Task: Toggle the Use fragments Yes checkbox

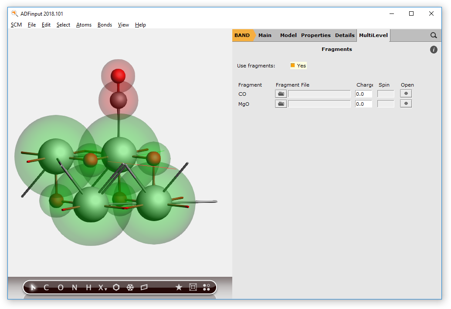Action: 292,65
